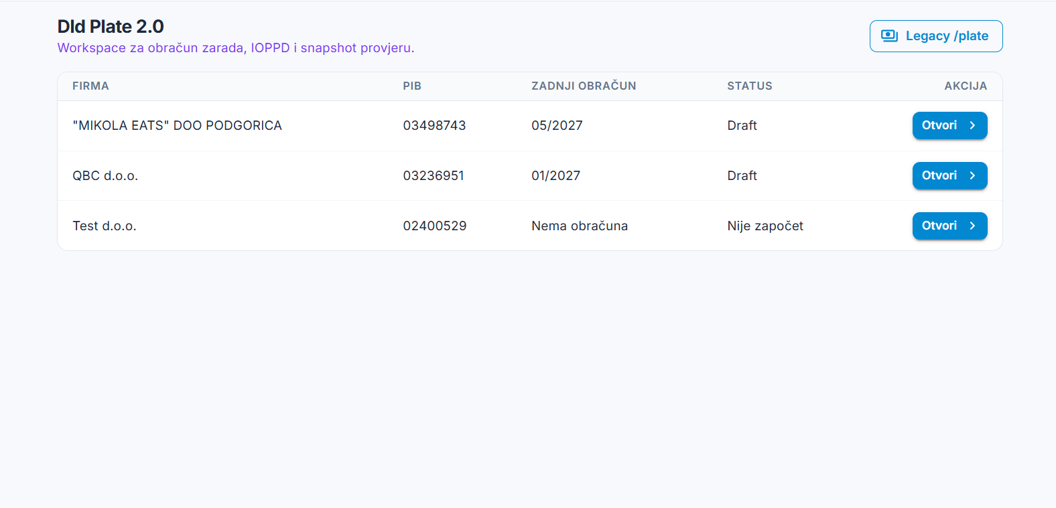Click Draft status in the QBC d.o.o. row
This screenshot has width=1056, height=508.
pos(742,176)
